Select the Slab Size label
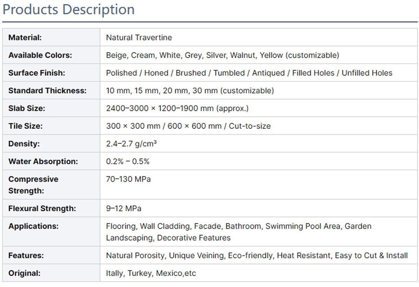This screenshot has width=419, height=287. [x=27, y=109]
